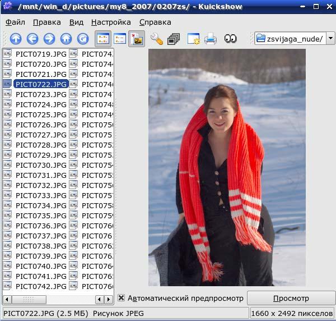Click the Просмотр button
The height and width of the screenshot is (321, 336).
[291, 298]
